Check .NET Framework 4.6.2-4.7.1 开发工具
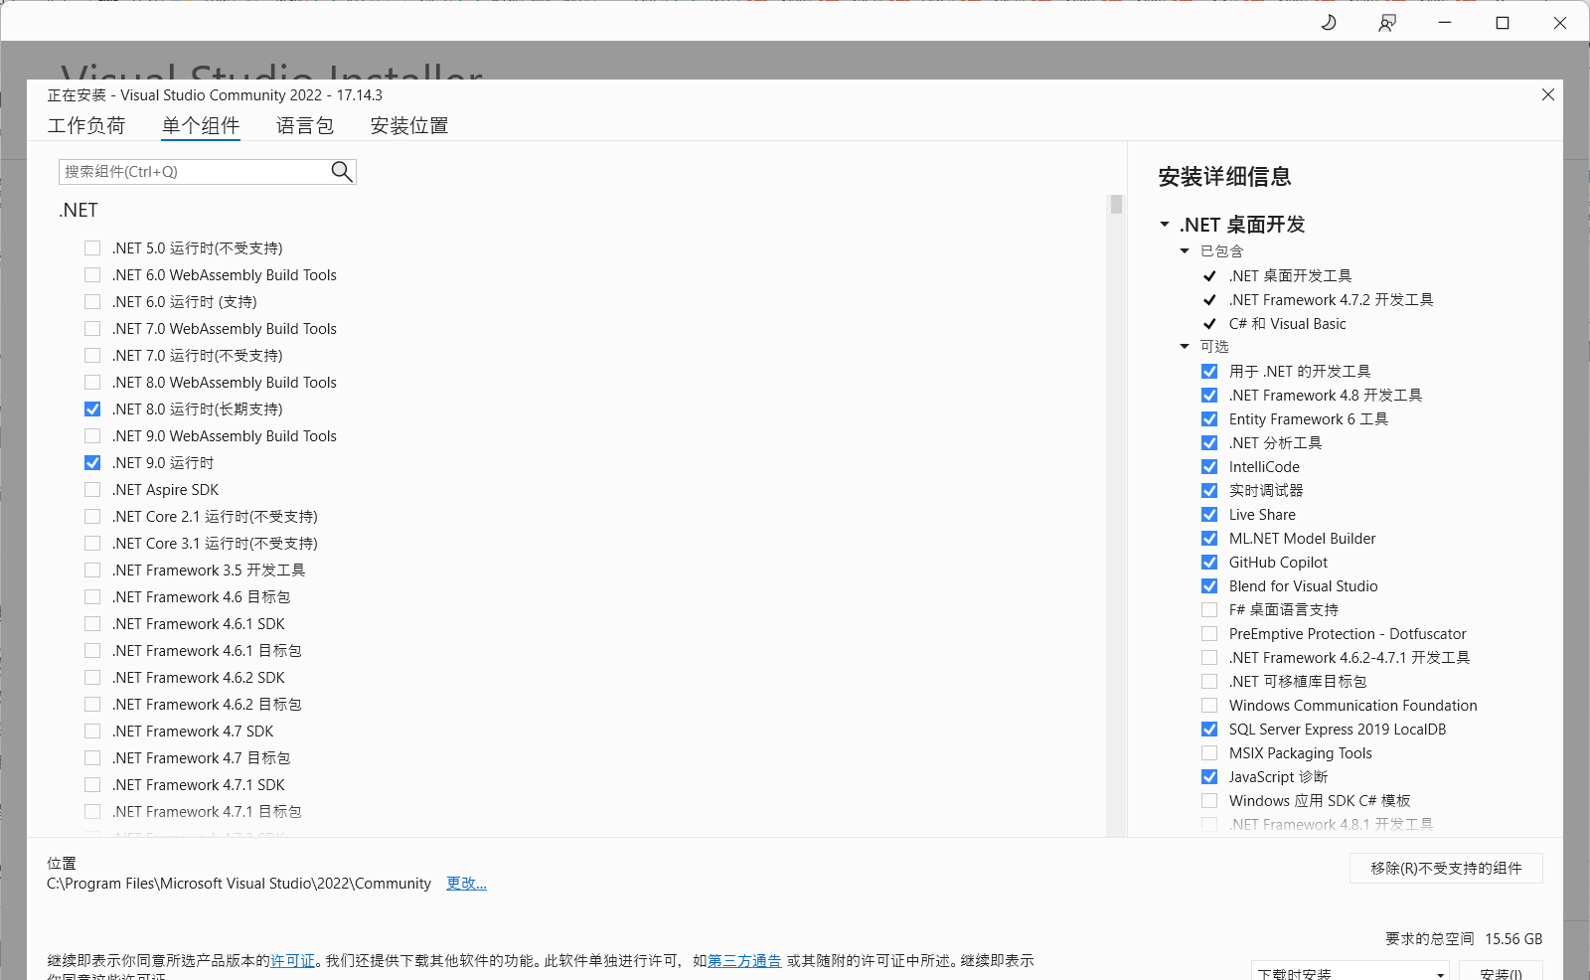Screen dimensions: 1590x980 [1209, 658]
